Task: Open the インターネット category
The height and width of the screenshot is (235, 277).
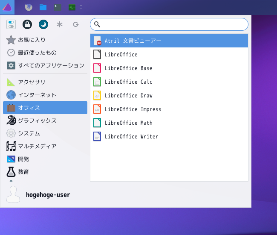Action: [x=45, y=95]
